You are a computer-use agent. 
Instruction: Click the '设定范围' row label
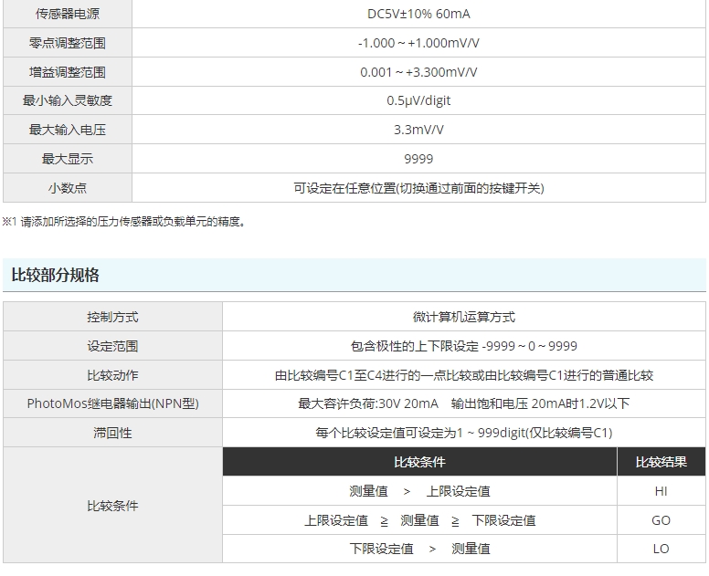112,346
